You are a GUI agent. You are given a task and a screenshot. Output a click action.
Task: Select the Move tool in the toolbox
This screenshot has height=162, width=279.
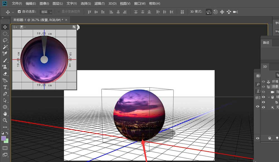pos(5,27)
